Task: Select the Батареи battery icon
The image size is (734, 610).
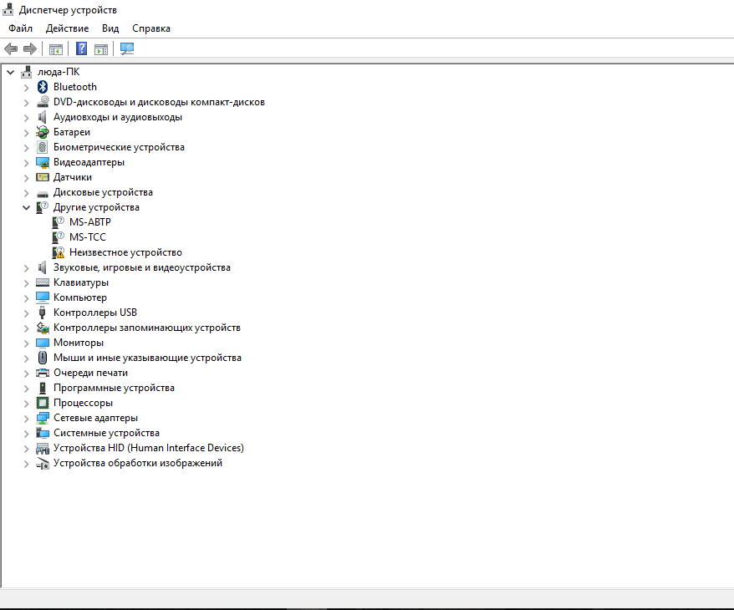Action: [x=43, y=132]
